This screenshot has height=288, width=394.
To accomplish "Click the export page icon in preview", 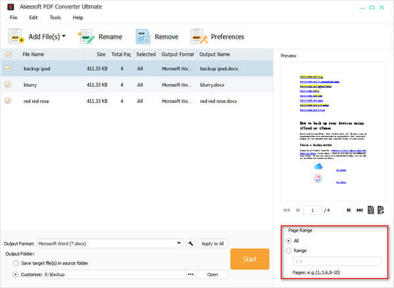I will tap(381, 210).
